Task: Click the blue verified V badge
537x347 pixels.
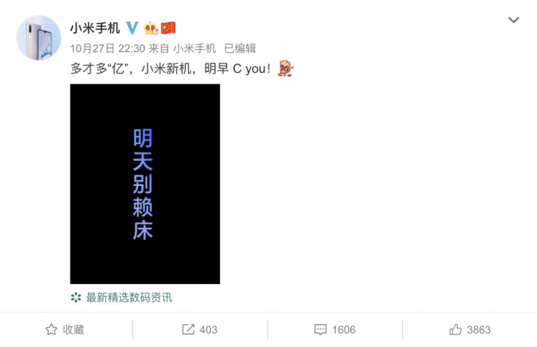Action: point(132,28)
